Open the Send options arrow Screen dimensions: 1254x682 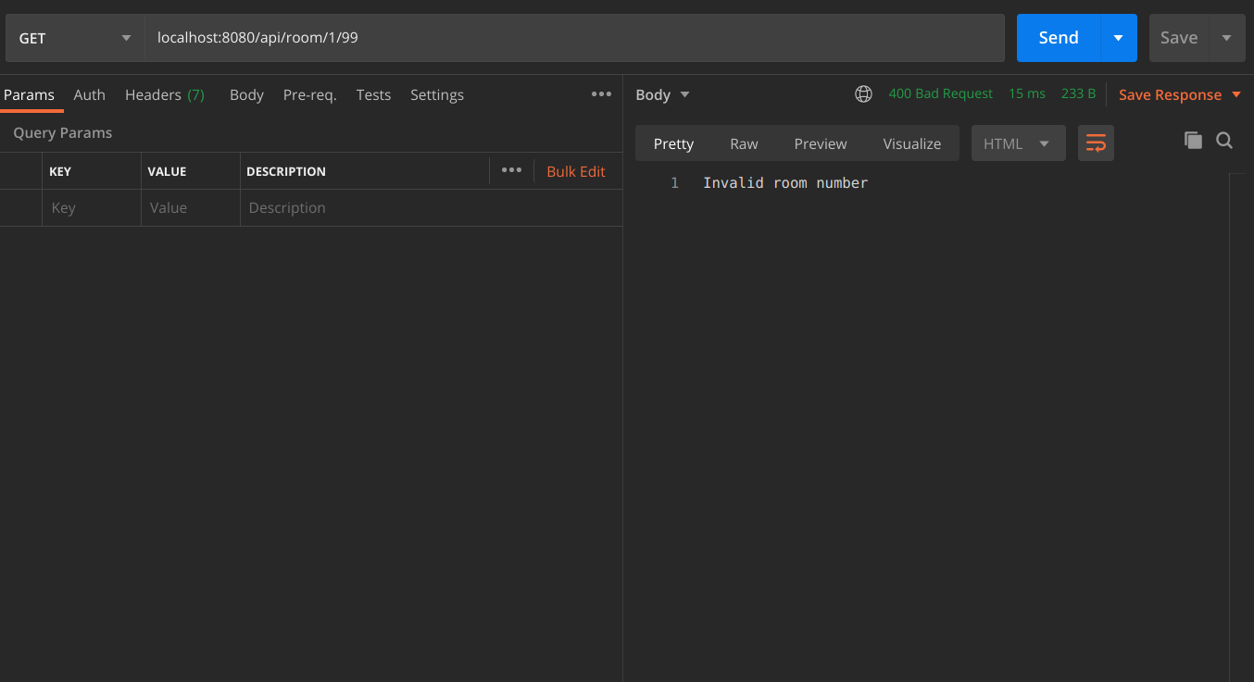(x=1118, y=38)
